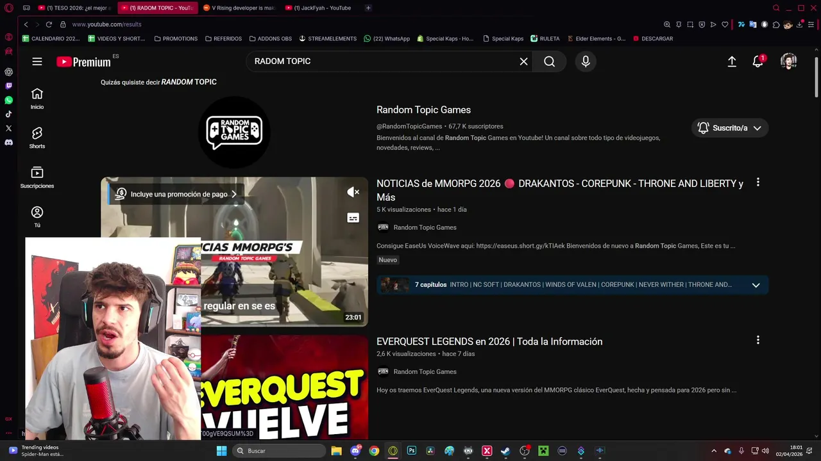Open the Tú page in sidebar
Screen dimensions: 821x461
coord(37,216)
